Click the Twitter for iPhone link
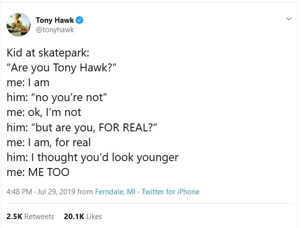Screen dimensions: 301x228 coord(170,191)
